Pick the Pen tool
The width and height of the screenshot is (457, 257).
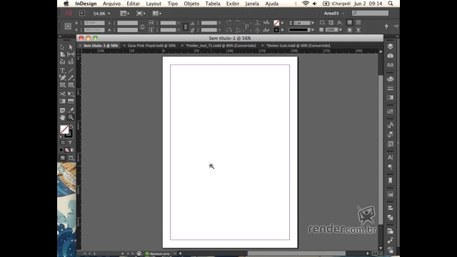(62, 78)
